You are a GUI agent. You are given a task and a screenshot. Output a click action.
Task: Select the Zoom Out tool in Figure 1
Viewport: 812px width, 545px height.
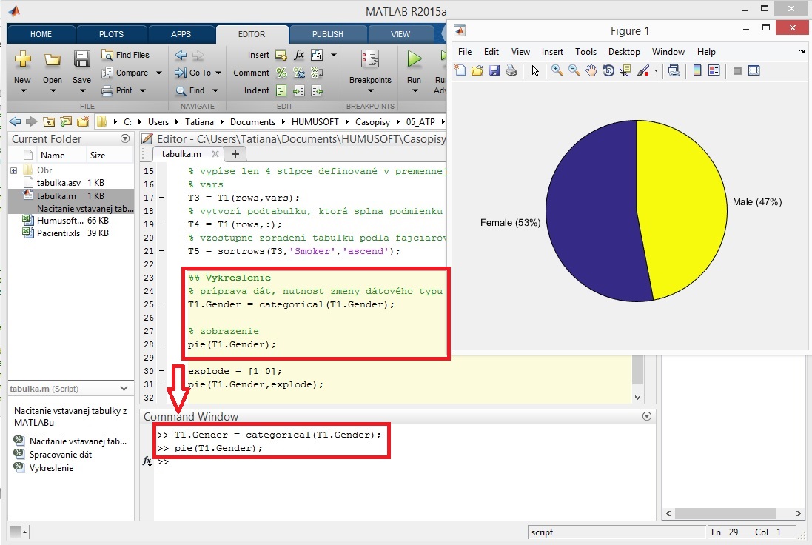click(574, 70)
